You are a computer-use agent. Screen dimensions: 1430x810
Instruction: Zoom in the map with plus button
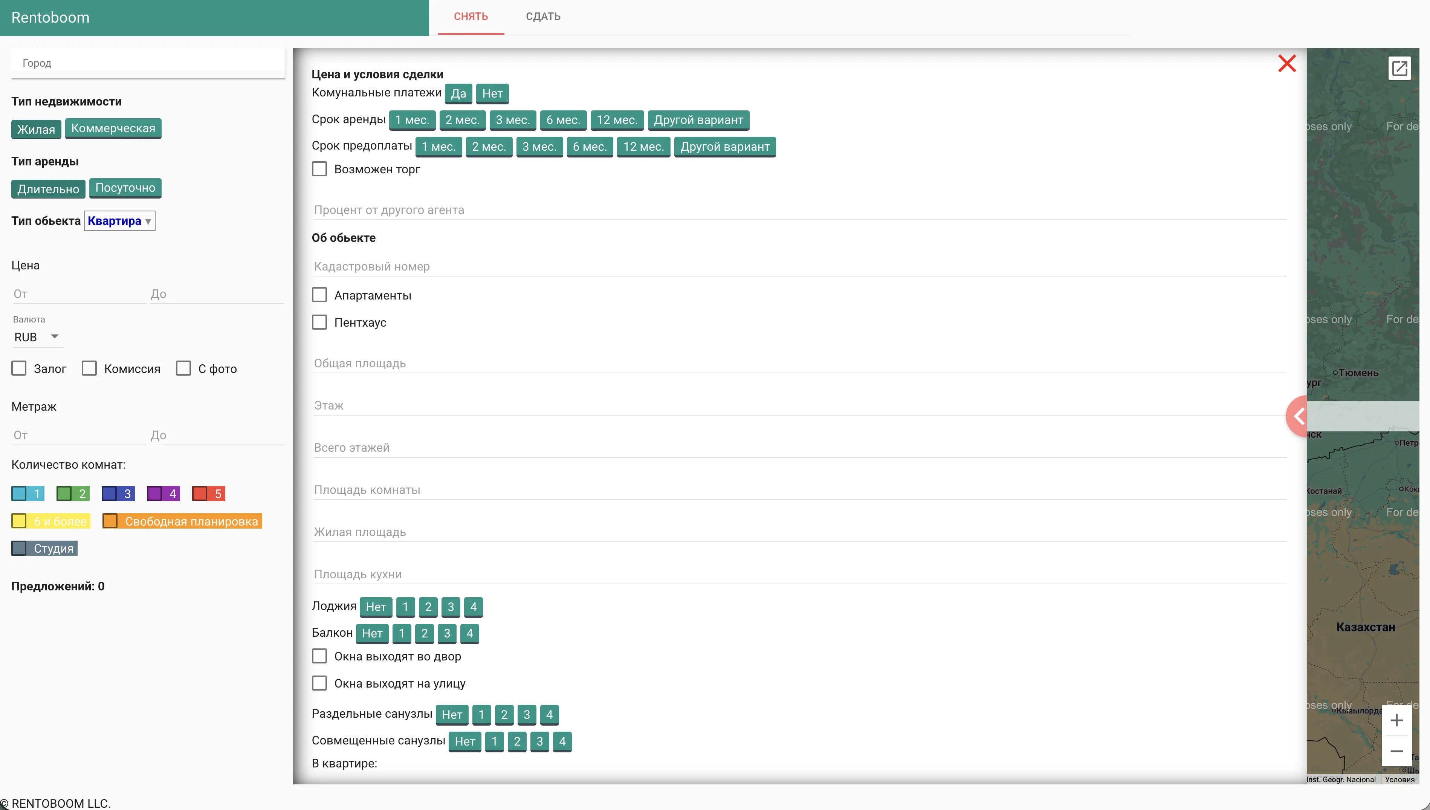(x=1396, y=720)
